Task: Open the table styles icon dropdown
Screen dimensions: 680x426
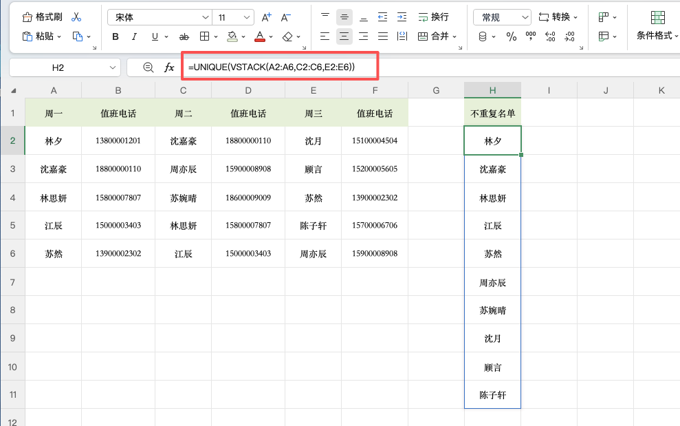Action: [x=607, y=36]
